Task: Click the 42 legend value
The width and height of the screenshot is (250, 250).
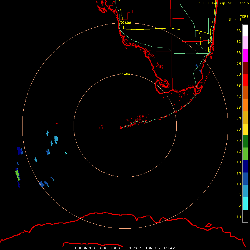Action: pyautogui.click(x=239, y=96)
